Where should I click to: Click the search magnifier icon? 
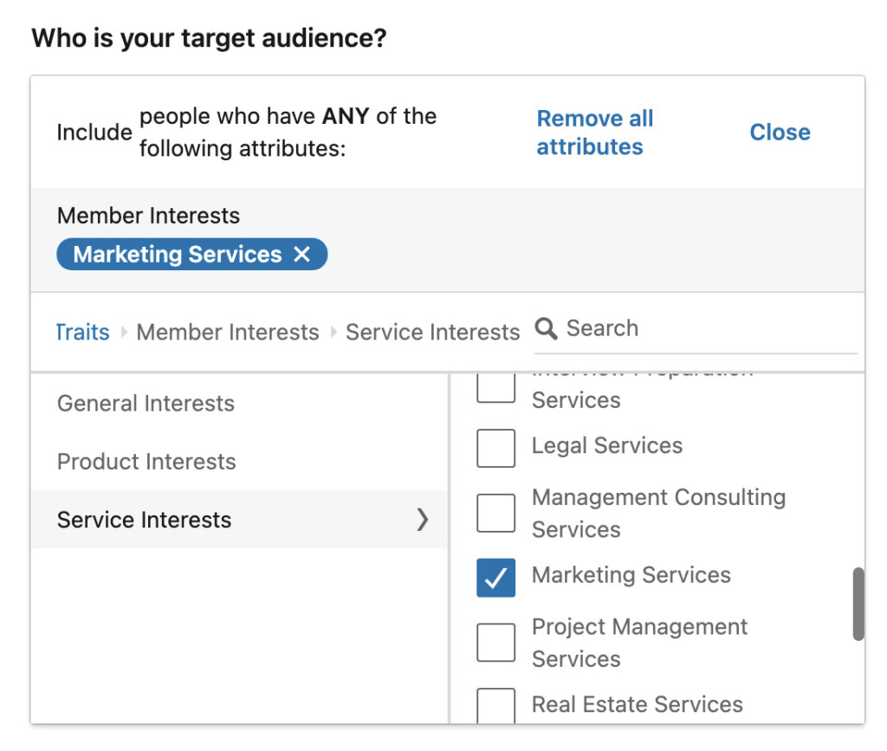(x=546, y=328)
